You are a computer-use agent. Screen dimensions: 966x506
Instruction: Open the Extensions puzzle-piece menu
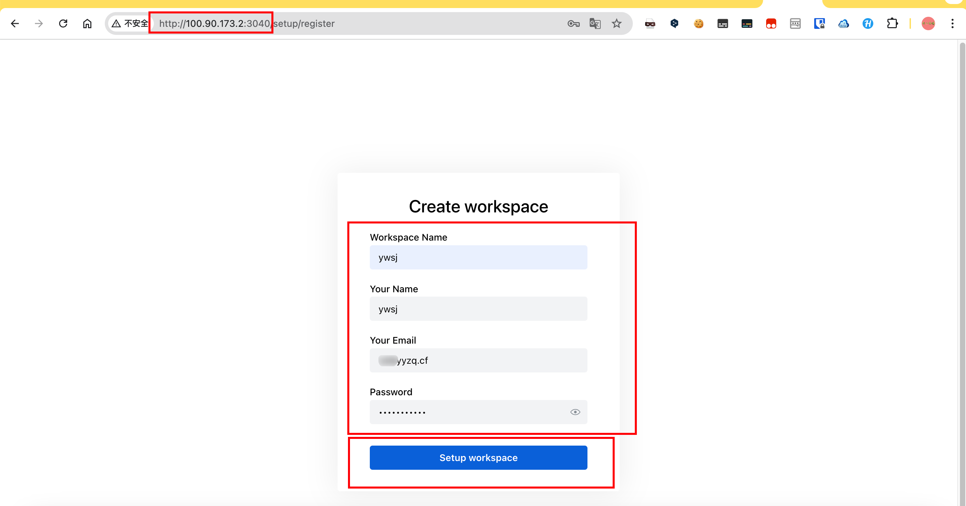[x=892, y=23]
